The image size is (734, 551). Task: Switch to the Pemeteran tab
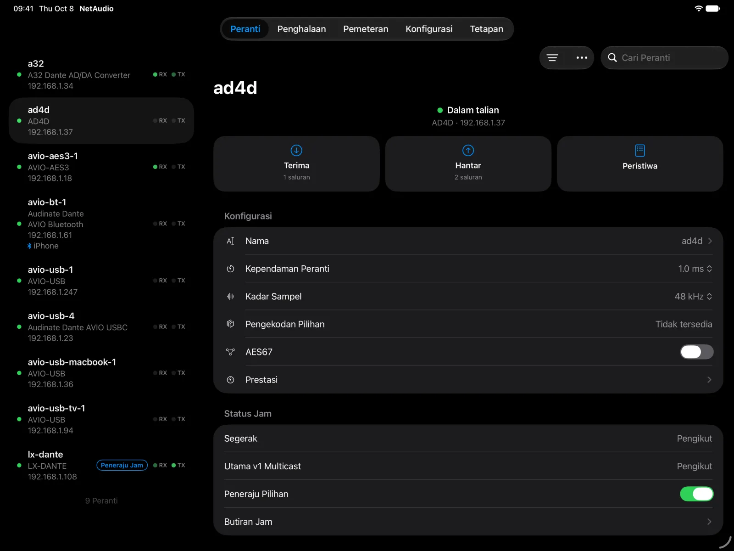pos(366,29)
